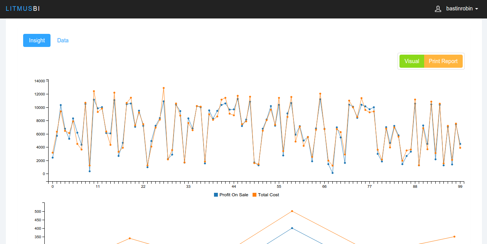
Task: Click the Print Report button
Action: [x=443, y=61]
